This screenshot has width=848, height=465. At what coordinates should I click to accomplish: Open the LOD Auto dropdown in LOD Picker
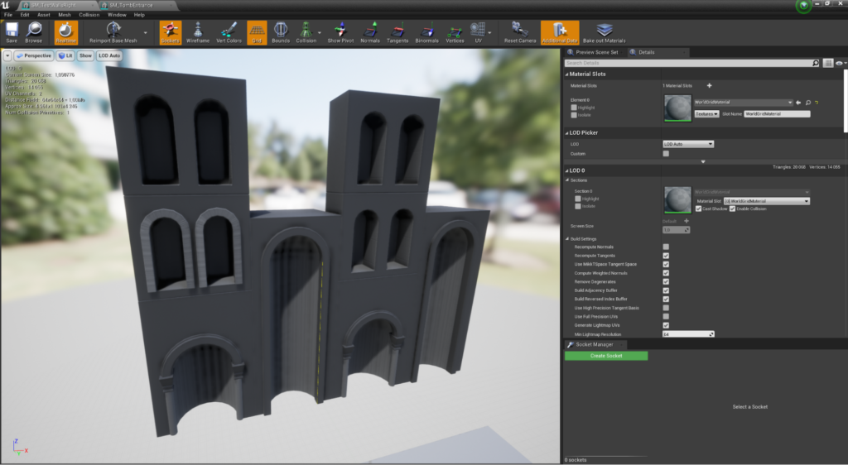687,144
